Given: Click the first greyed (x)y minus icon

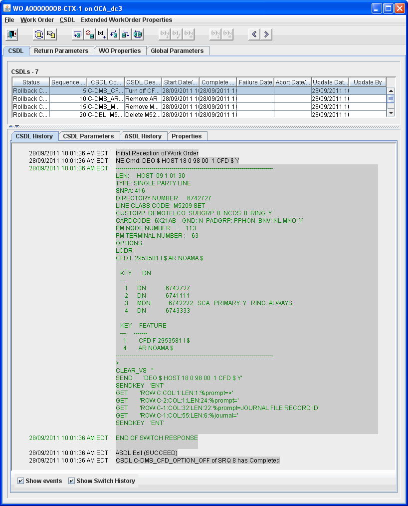Looking at the screenshot, I should point(189,34).
